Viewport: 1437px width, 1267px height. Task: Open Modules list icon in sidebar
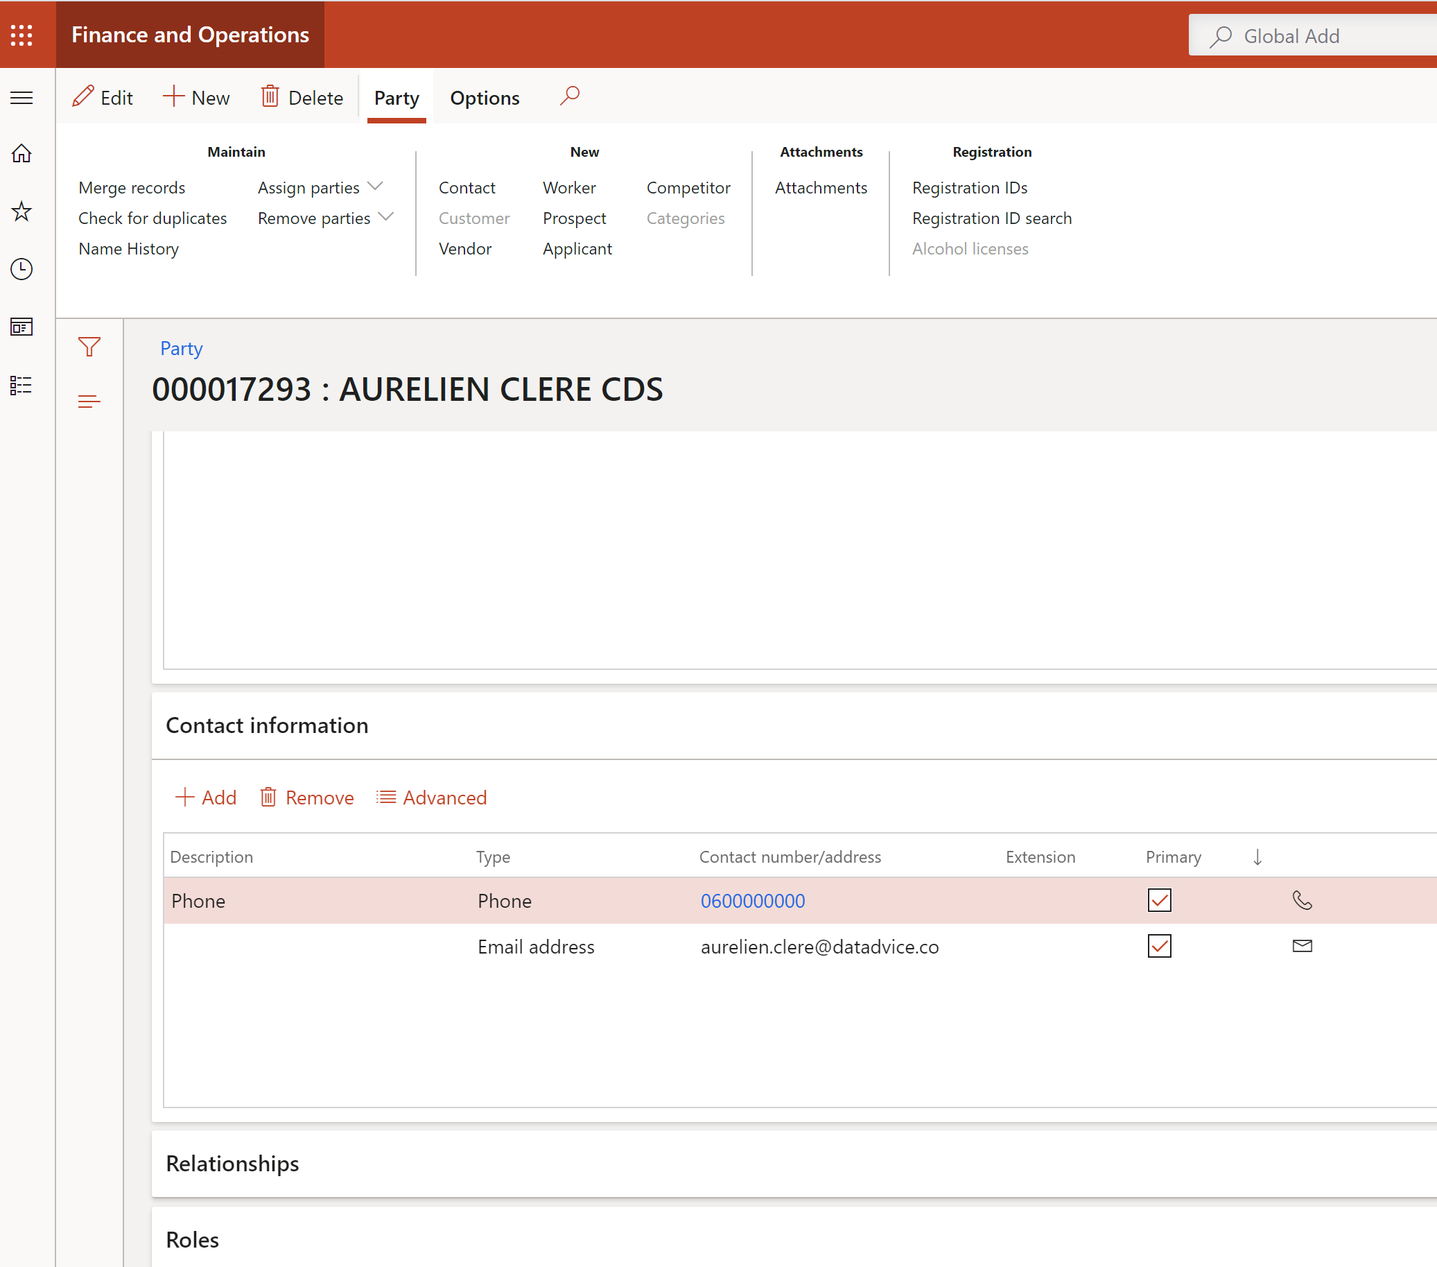[x=21, y=385]
